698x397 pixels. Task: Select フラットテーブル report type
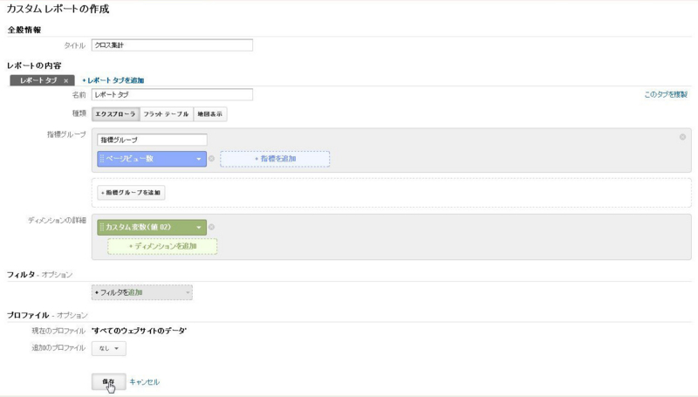[166, 114]
